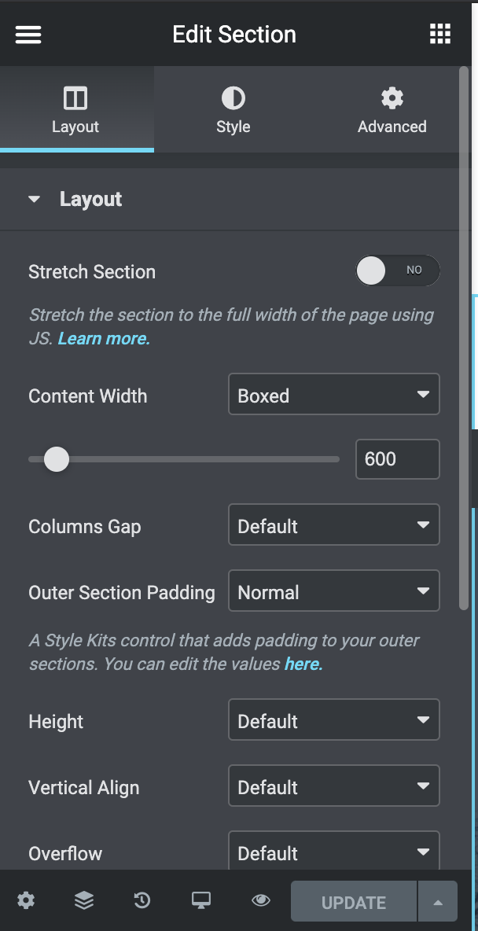Open the hamburger menu icon
Viewport: 478px width, 931px height.
click(x=28, y=34)
